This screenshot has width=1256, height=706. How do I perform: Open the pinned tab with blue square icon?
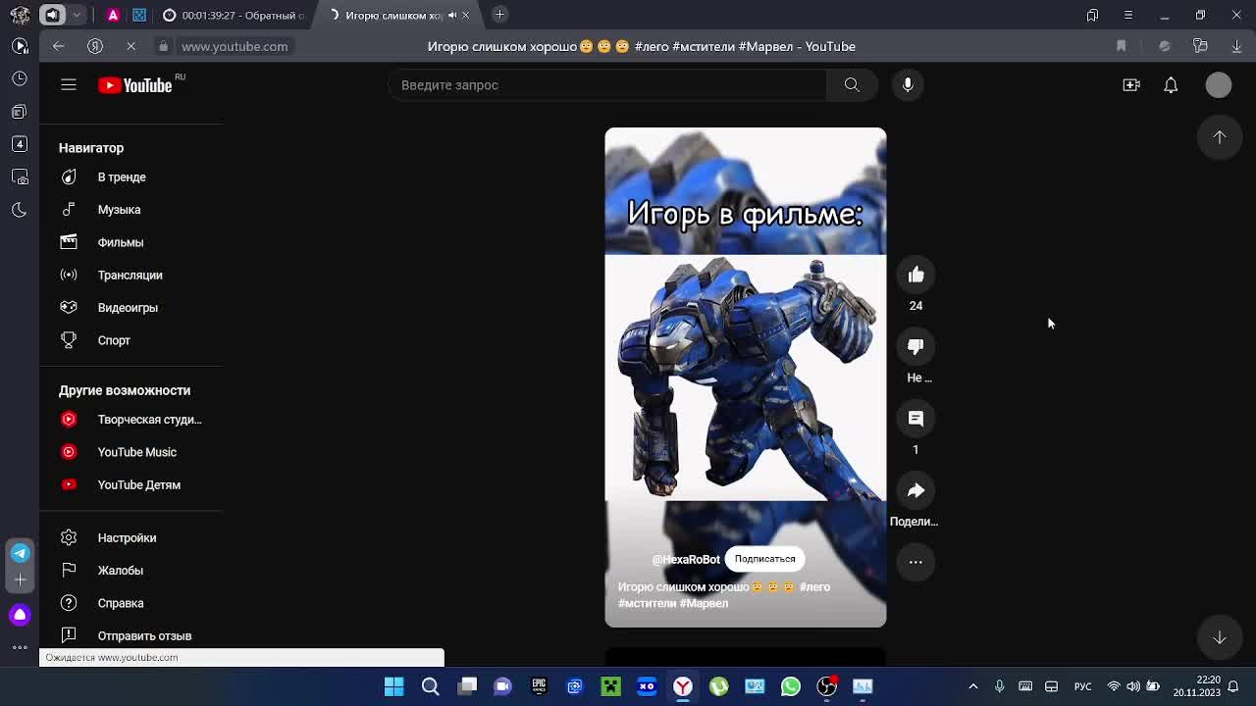pyautogui.click(x=139, y=15)
